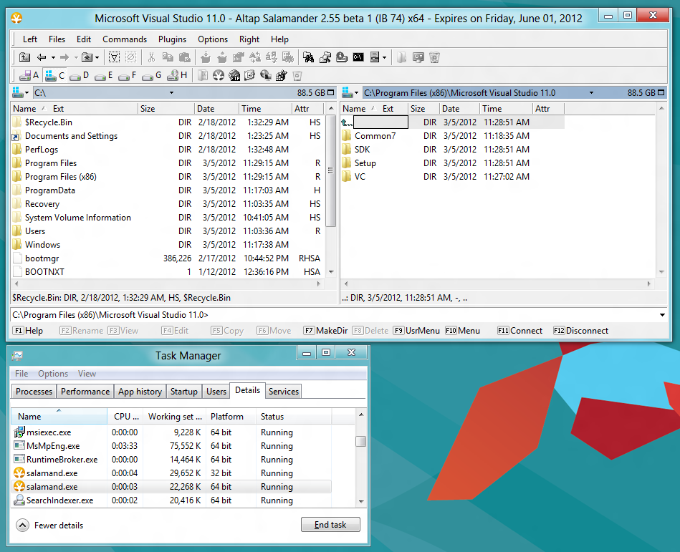Open the right panel path history dropdown

(x=590, y=92)
